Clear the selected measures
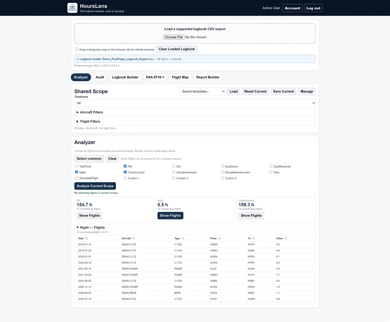This screenshot has height=322, width=390. tap(112, 158)
